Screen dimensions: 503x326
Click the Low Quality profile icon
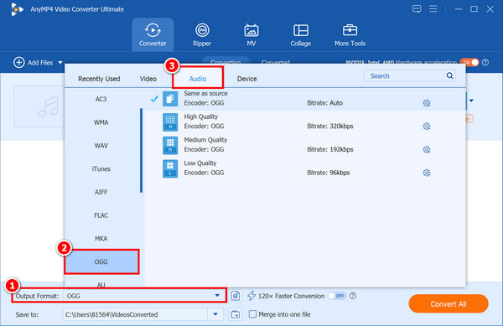coord(170,168)
